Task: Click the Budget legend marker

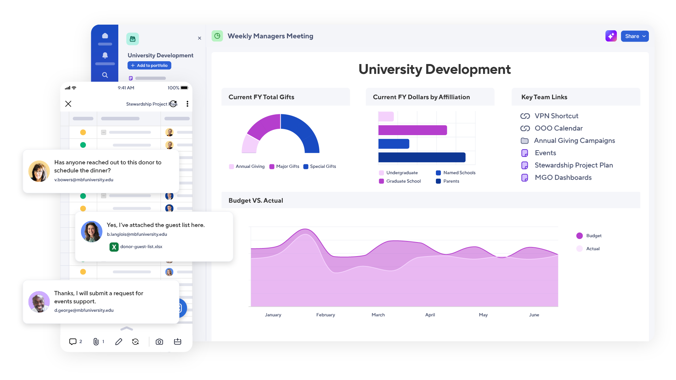Action: pos(580,236)
